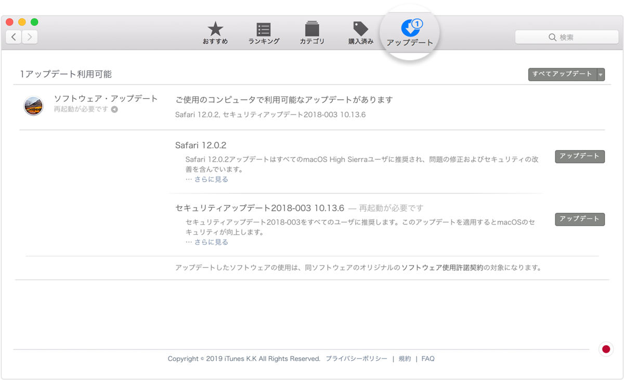Screen dimensions: 624x380
Task: Click the 1アップデート利用可能 header text
Action: pyautogui.click(x=66, y=74)
